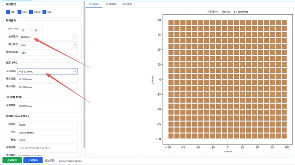295x165 pixels.
Task: Toggle the DXF export format checkbox
Action: pyautogui.click(x=8, y=12)
